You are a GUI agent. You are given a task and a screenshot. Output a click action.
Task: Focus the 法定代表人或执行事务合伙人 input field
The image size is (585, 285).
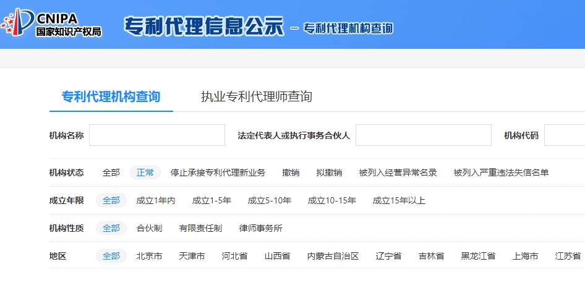[x=424, y=135]
